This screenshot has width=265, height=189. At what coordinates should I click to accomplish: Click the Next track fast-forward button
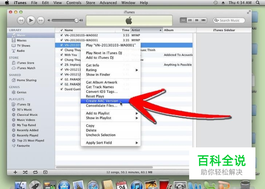pyautogui.click(x=41, y=20)
